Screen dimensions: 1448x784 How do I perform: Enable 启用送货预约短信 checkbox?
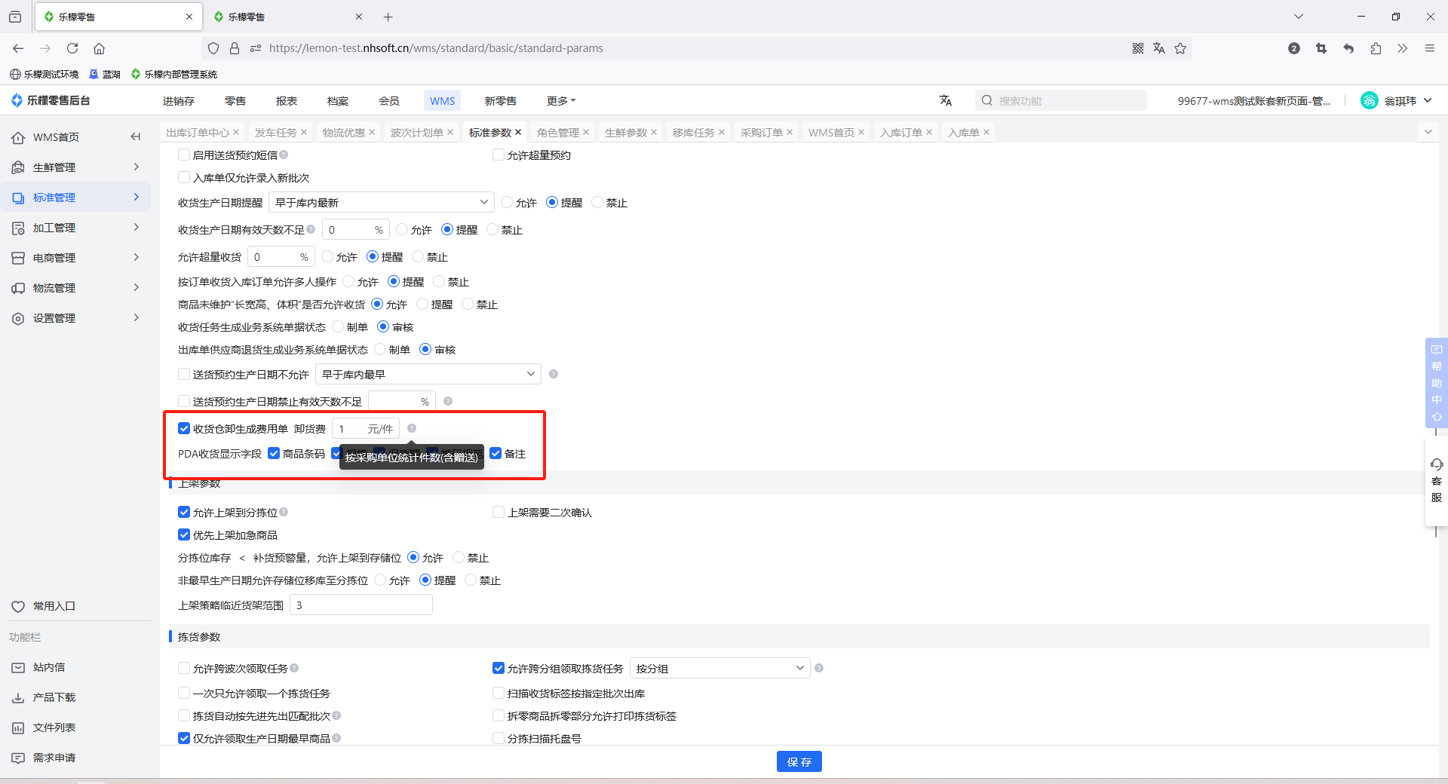point(184,155)
